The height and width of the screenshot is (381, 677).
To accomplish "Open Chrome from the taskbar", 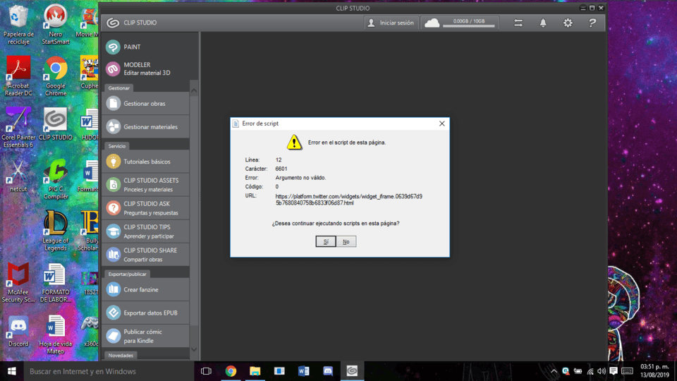I will click(231, 371).
